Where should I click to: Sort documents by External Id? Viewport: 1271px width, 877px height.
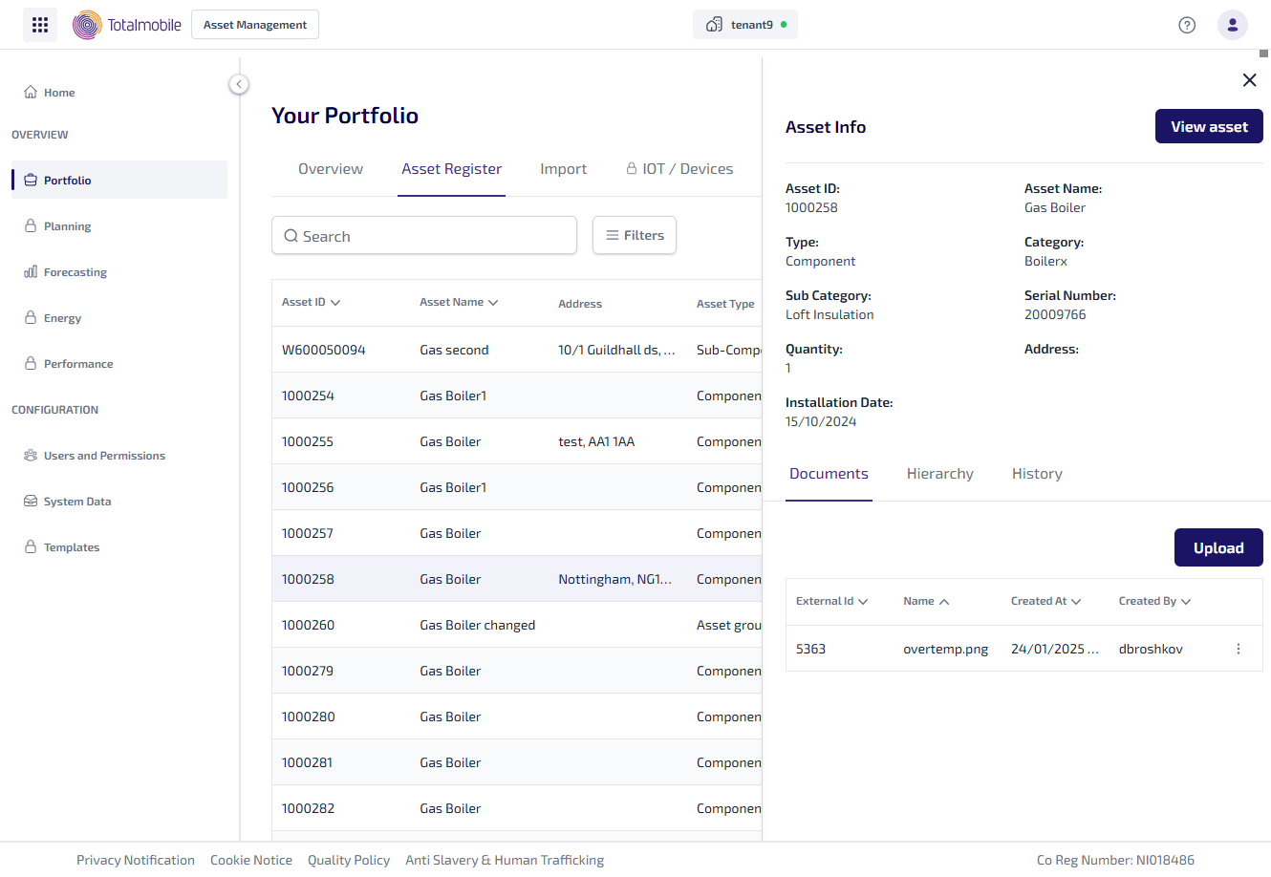click(x=831, y=601)
